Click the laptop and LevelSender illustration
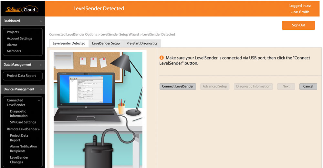 [x=98, y=110]
